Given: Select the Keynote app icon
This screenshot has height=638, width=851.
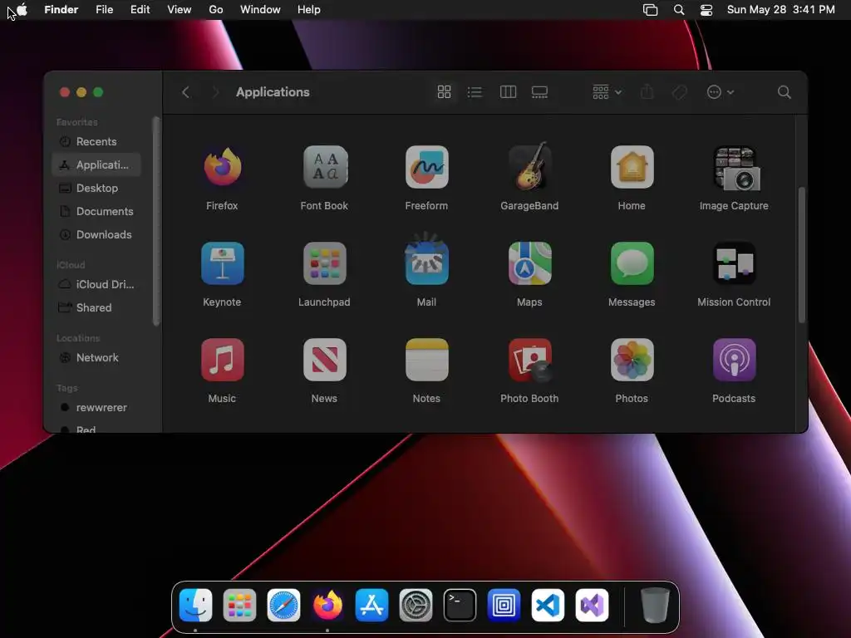Looking at the screenshot, I should pos(222,263).
